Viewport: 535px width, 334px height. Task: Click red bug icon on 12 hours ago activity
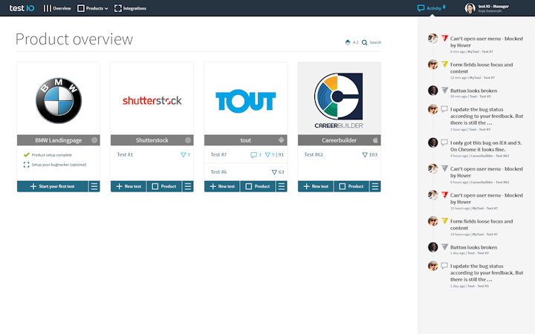point(444,194)
